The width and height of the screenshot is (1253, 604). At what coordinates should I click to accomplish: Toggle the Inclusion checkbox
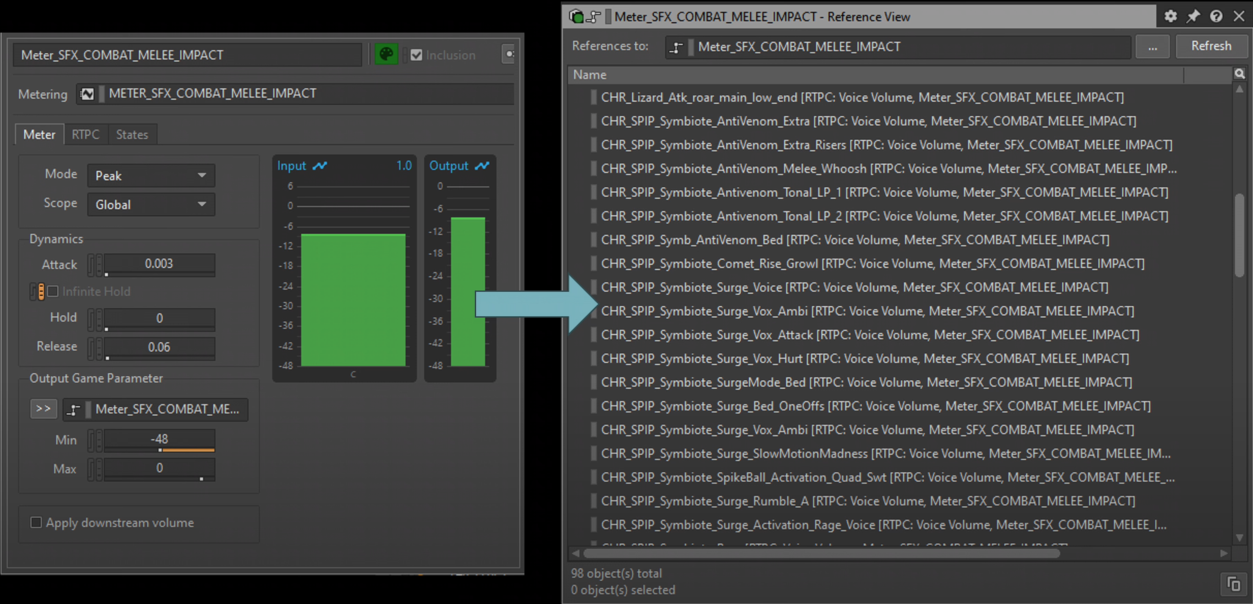point(416,55)
